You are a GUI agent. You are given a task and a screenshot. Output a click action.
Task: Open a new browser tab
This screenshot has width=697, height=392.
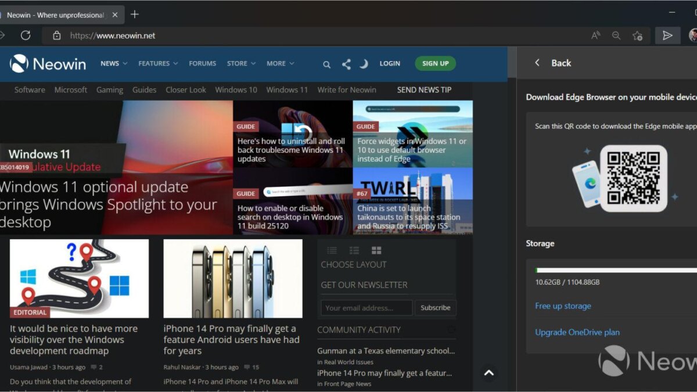pyautogui.click(x=135, y=14)
